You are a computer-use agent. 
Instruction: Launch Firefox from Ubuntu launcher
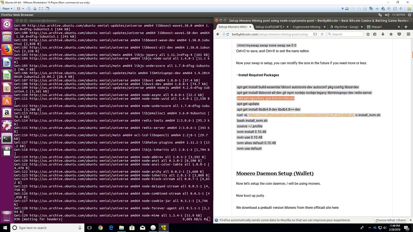coord(7,50)
